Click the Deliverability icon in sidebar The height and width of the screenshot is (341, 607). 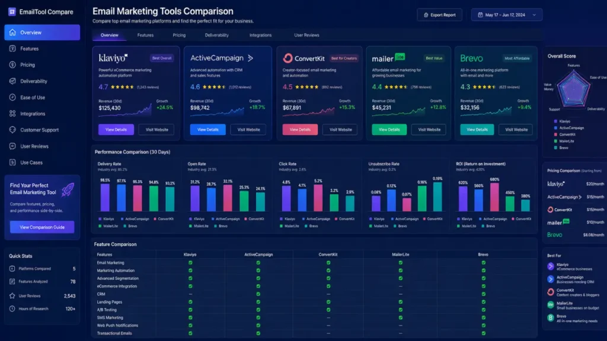coord(13,81)
